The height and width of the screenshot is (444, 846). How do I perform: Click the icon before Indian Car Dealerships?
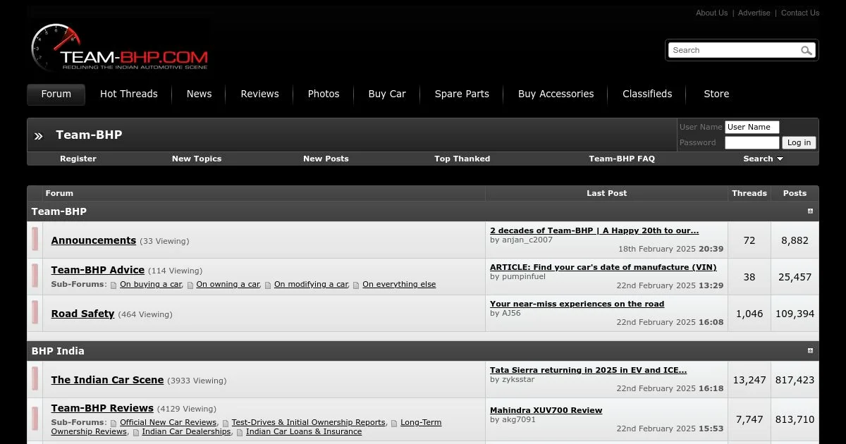[135, 432]
